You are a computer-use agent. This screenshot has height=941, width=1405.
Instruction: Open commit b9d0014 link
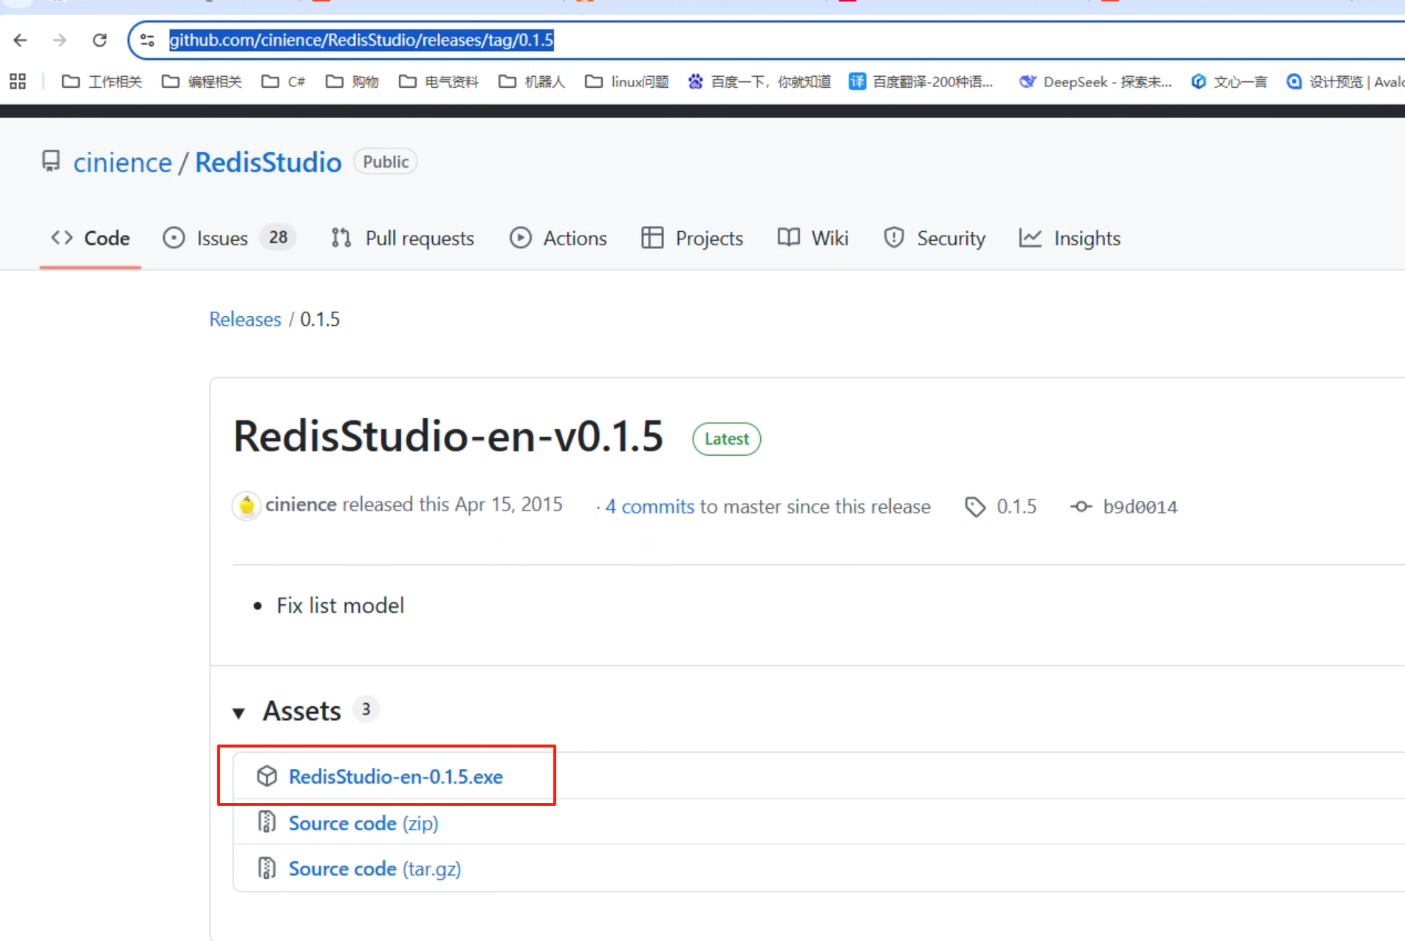click(x=1141, y=507)
